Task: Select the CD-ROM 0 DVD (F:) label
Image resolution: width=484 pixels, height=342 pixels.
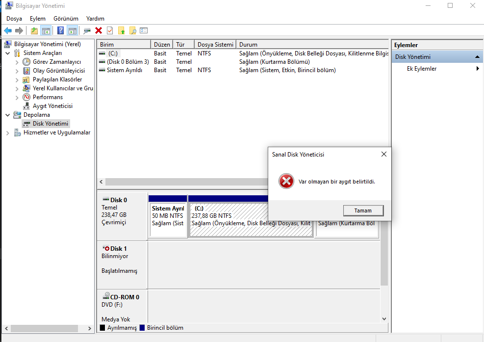Action: pos(122,307)
